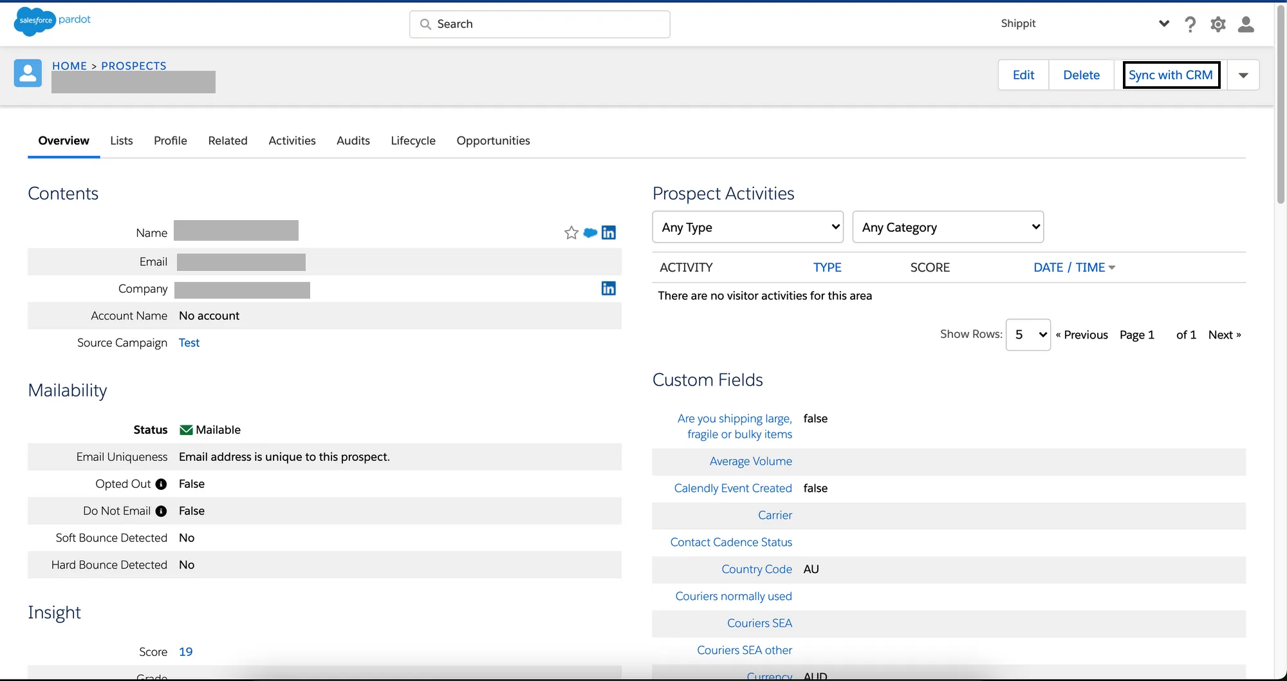
Task: Open the user account profile icon
Action: [x=1246, y=24]
